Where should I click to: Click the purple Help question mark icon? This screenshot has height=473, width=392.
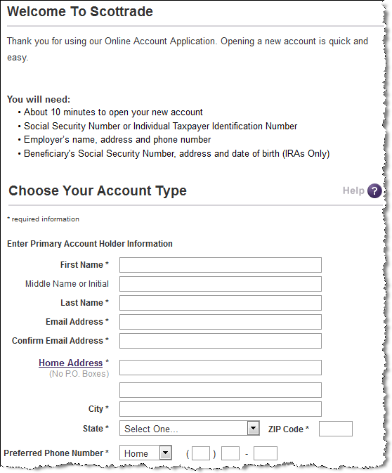pos(374,191)
